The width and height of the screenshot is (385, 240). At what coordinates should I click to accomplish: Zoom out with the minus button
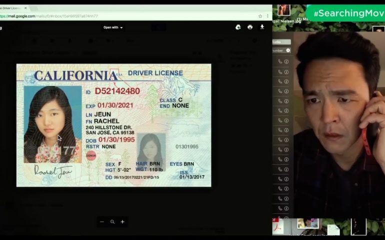pos(102,221)
